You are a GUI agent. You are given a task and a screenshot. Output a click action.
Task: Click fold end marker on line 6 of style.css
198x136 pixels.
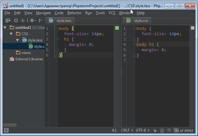point(135,55)
